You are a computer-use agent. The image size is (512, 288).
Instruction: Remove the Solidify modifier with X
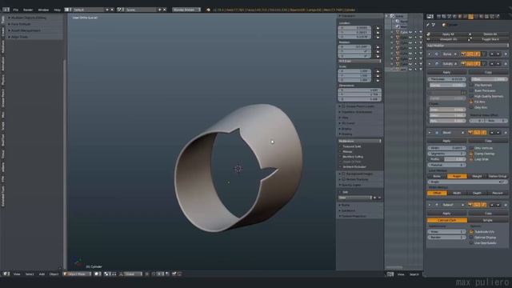coord(506,64)
